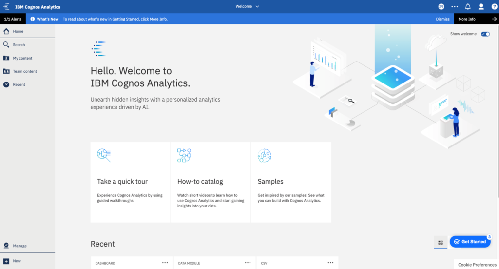Select Search in the side navigation

coord(27,44)
